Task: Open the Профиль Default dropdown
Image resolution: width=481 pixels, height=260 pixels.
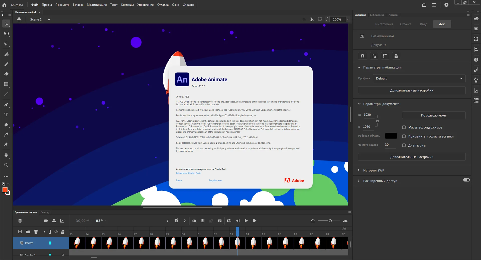Action: tap(419, 78)
